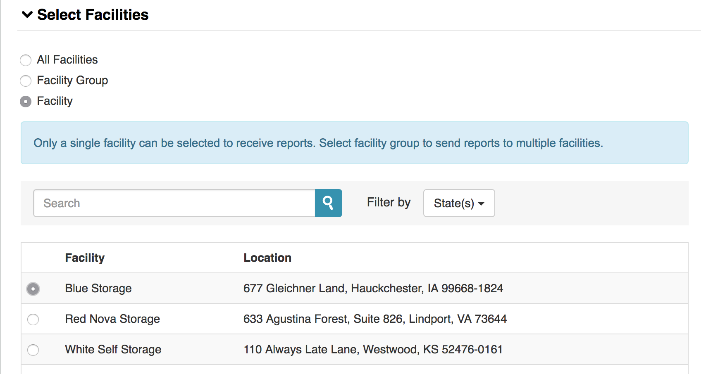
Task: Select the Blue Storage radio button
Action: (x=33, y=289)
